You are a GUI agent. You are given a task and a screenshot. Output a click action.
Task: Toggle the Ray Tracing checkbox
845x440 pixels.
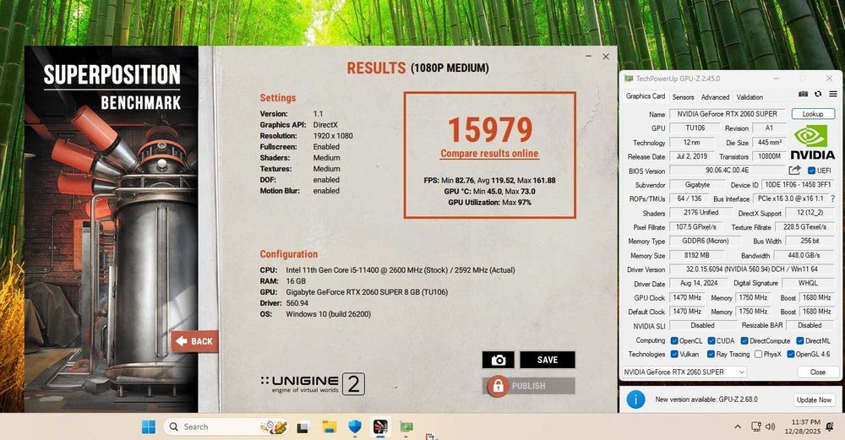tap(711, 354)
